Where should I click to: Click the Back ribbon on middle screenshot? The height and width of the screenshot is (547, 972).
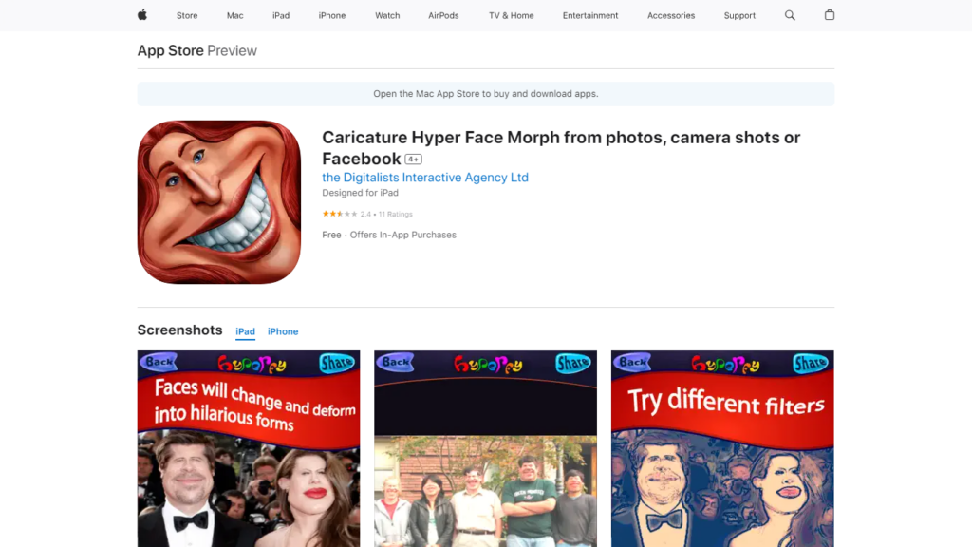[397, 362]
